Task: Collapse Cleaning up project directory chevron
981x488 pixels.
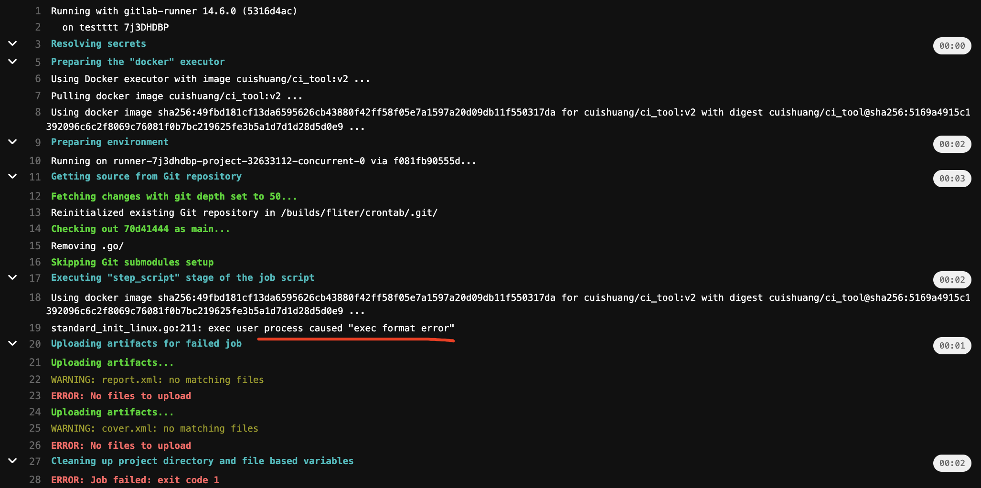Action: click(13, 461)
